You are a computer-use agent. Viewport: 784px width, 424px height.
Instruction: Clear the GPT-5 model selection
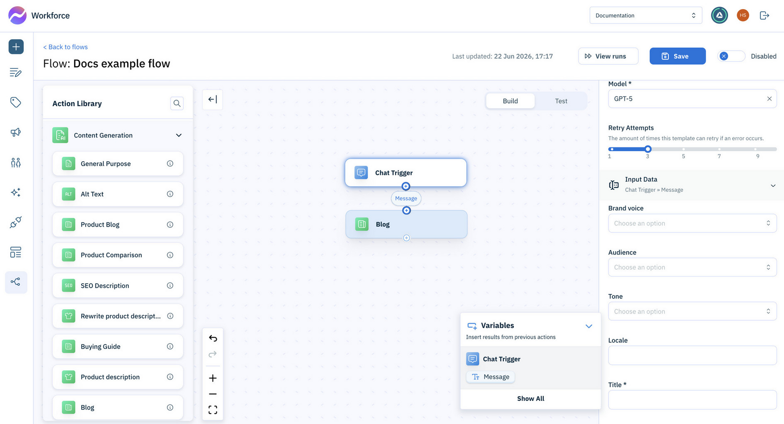coord(769,99)
